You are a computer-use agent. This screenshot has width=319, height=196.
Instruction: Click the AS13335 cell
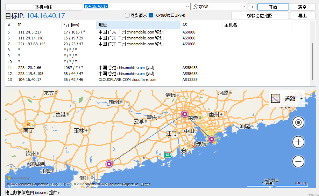tap(190, 80)
